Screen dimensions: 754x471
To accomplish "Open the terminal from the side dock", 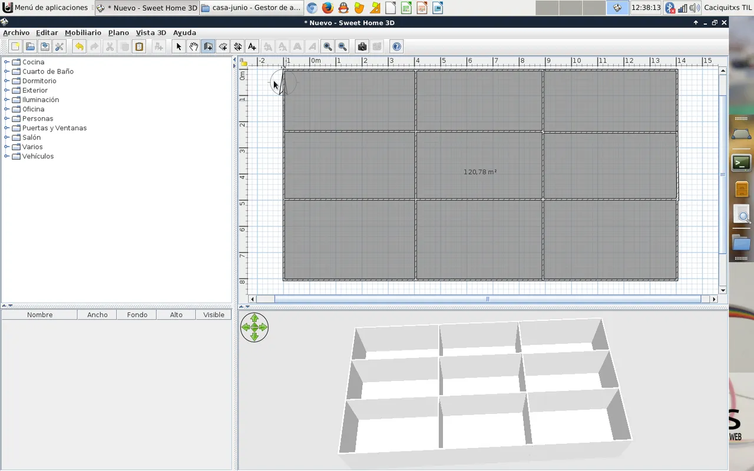I will [x=741, y=162].
